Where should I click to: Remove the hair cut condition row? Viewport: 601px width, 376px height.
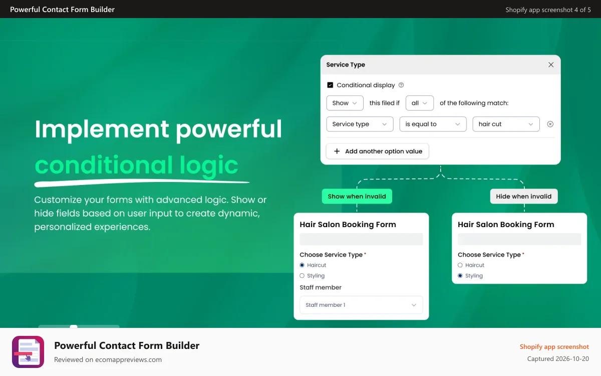tap(550, 124)
